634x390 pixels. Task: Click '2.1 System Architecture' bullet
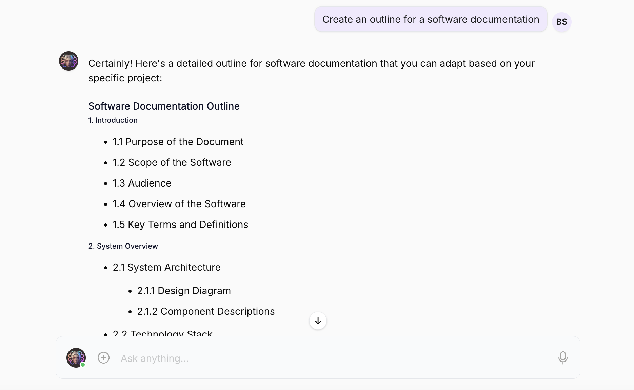166,267
